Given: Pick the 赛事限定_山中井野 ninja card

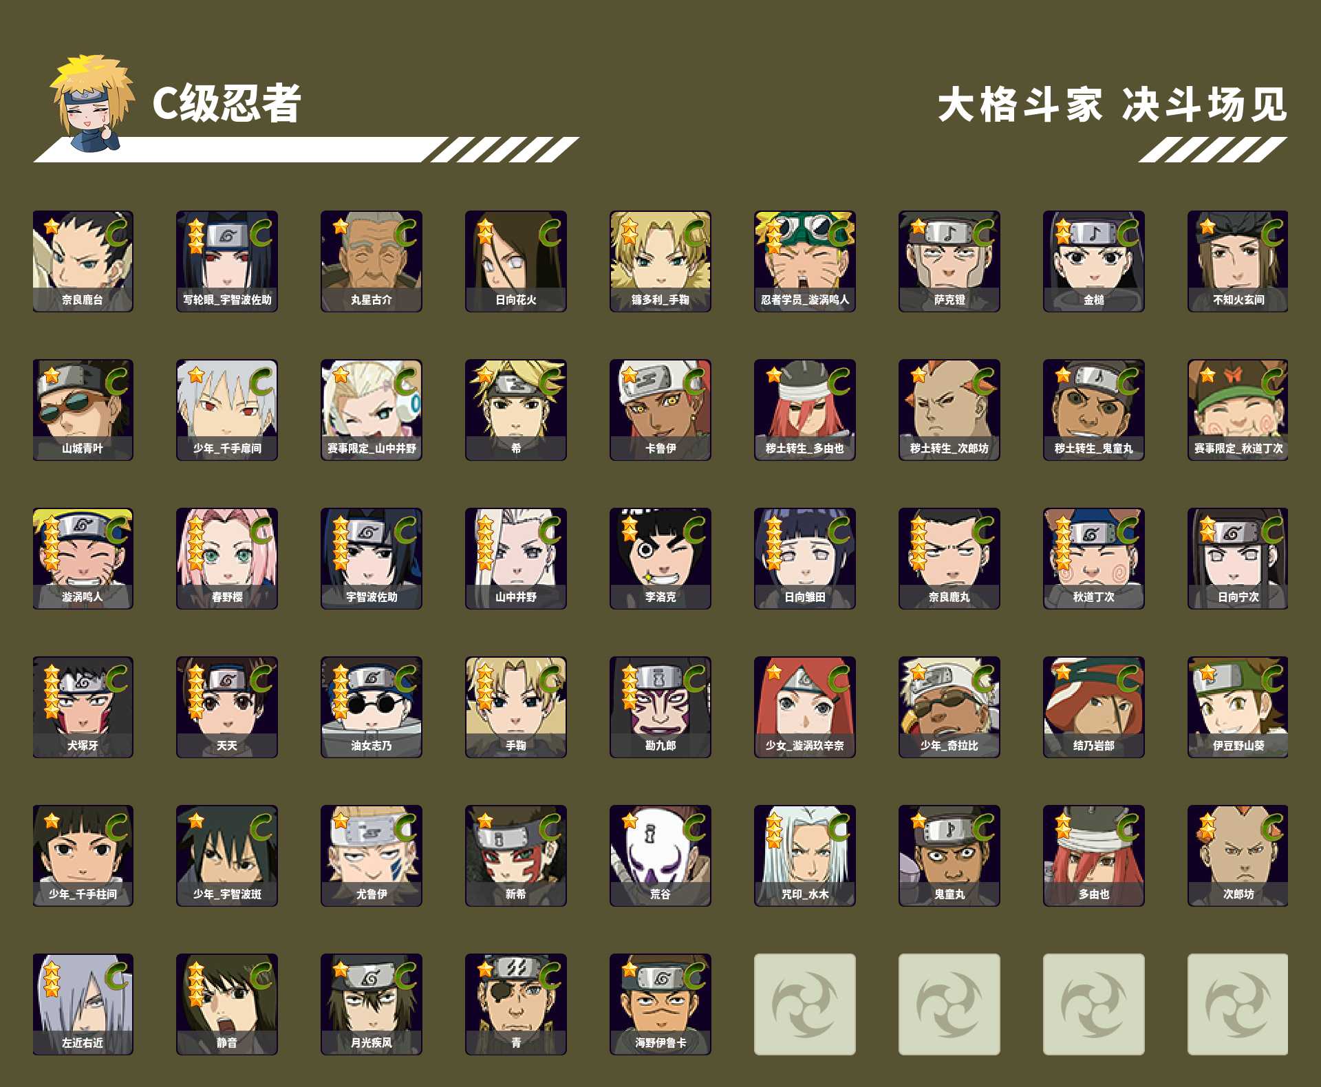Looking at the screenshot, I should pos(372,410).
